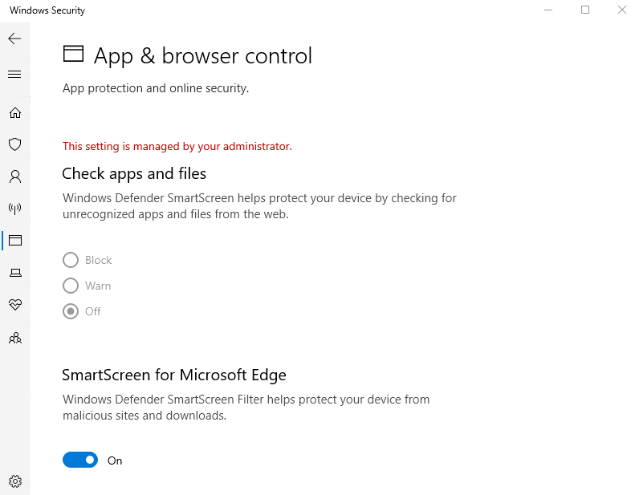Open Device security laptop icon
This screenshot has width=635, height=495.
[x=15, y=273]
